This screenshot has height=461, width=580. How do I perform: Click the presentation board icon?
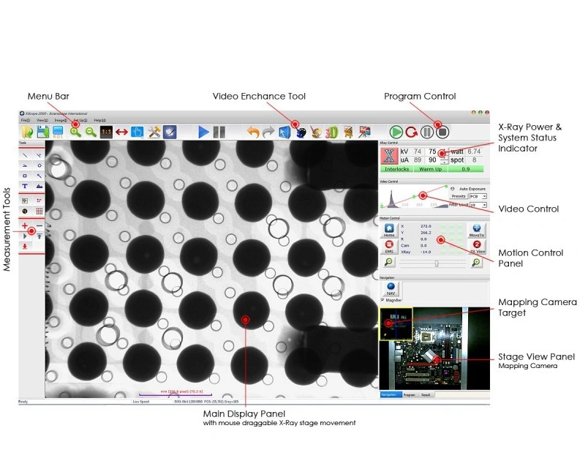click(x=365, y=132)
